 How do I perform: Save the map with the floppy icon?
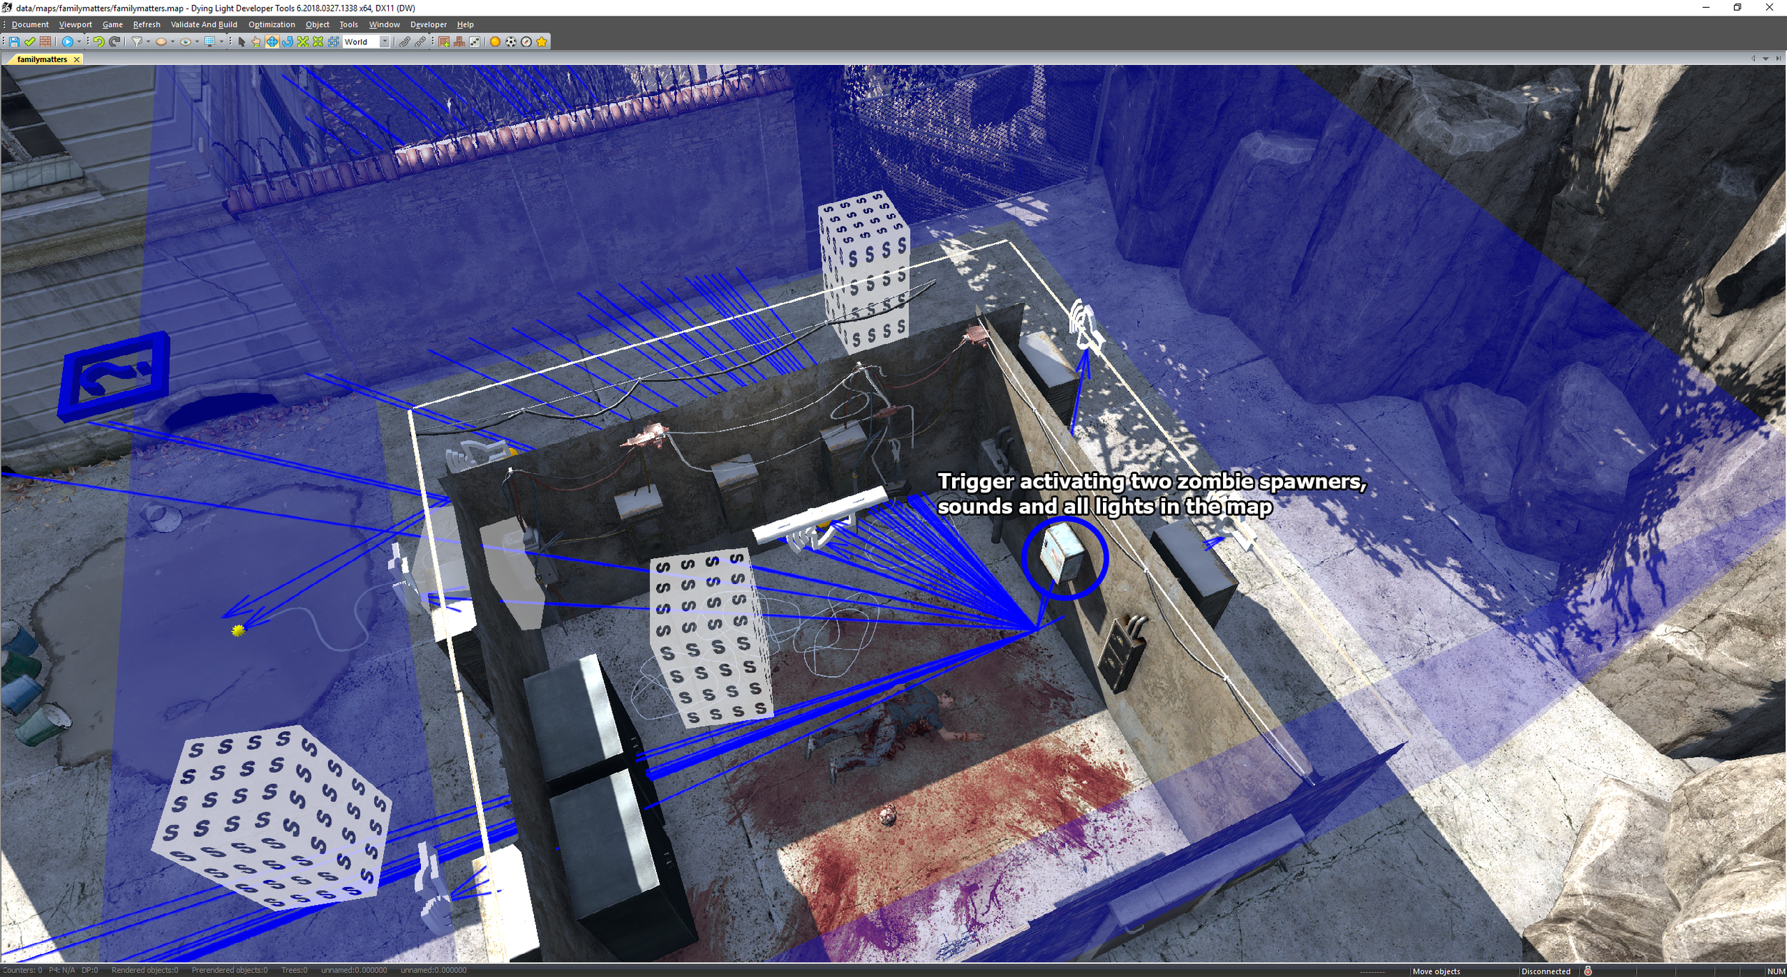[14, 41]
